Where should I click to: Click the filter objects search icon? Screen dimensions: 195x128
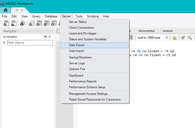(x=4, y=43)
